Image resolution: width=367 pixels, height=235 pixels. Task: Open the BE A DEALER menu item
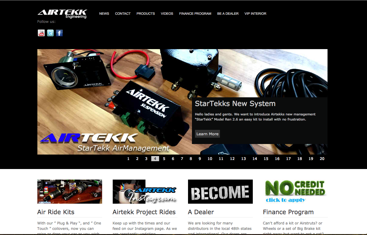pos(228,14)
